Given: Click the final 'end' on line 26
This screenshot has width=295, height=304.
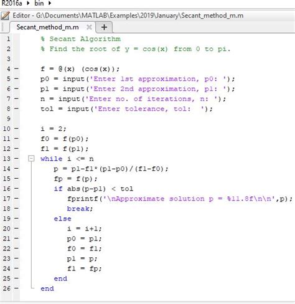Looking at the screenshot, I should 47,288.
